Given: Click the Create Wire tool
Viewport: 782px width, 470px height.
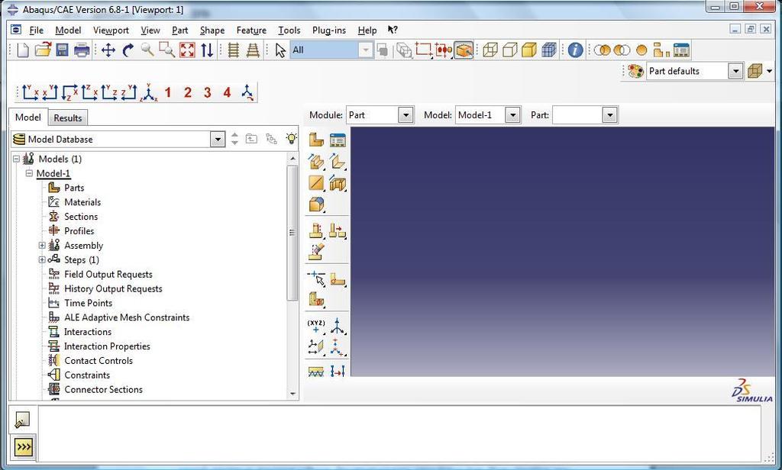Looking at the screenshot, I should coord(316,183).
